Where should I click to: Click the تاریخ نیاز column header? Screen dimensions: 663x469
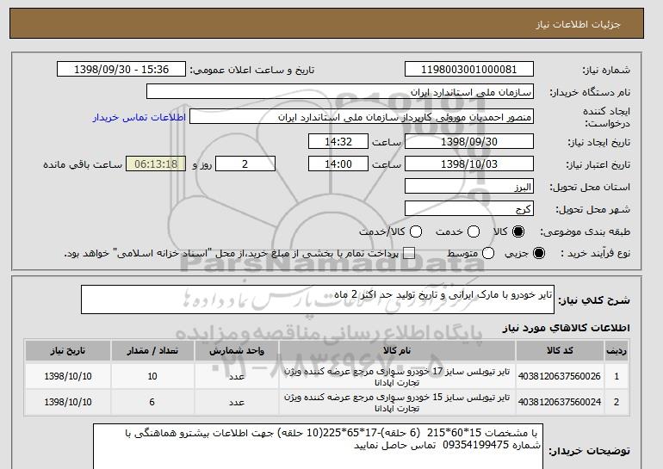pyautogui.click(x=68, y=351)
